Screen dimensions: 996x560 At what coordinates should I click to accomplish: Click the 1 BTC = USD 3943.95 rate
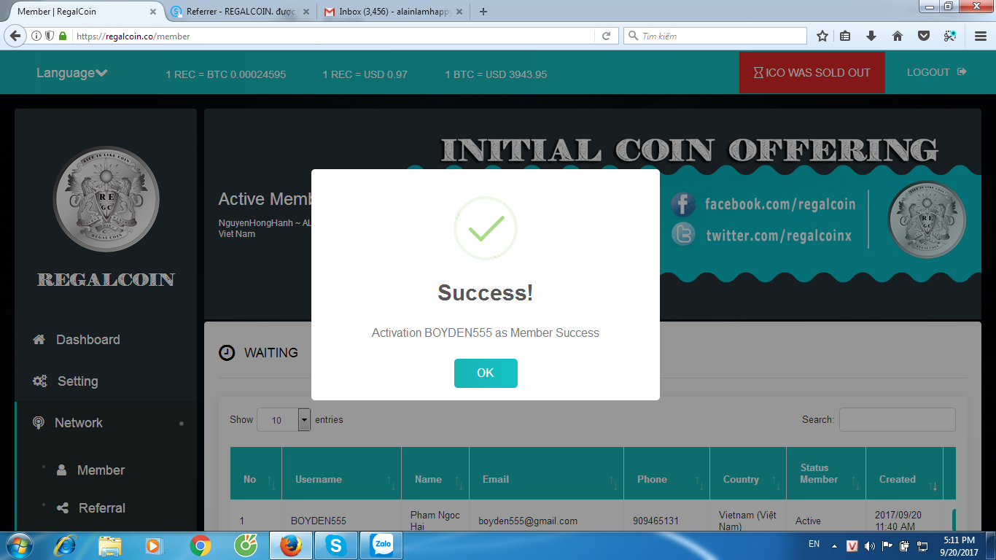coord(496,74)
